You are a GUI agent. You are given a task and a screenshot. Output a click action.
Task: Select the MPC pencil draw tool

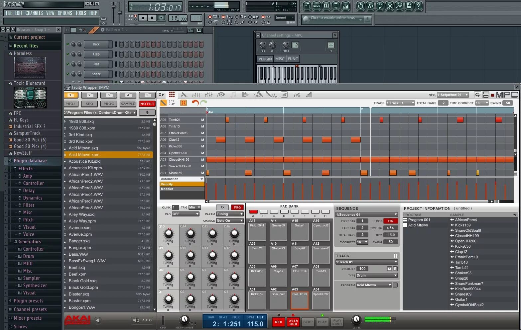(x=163, y=103)
